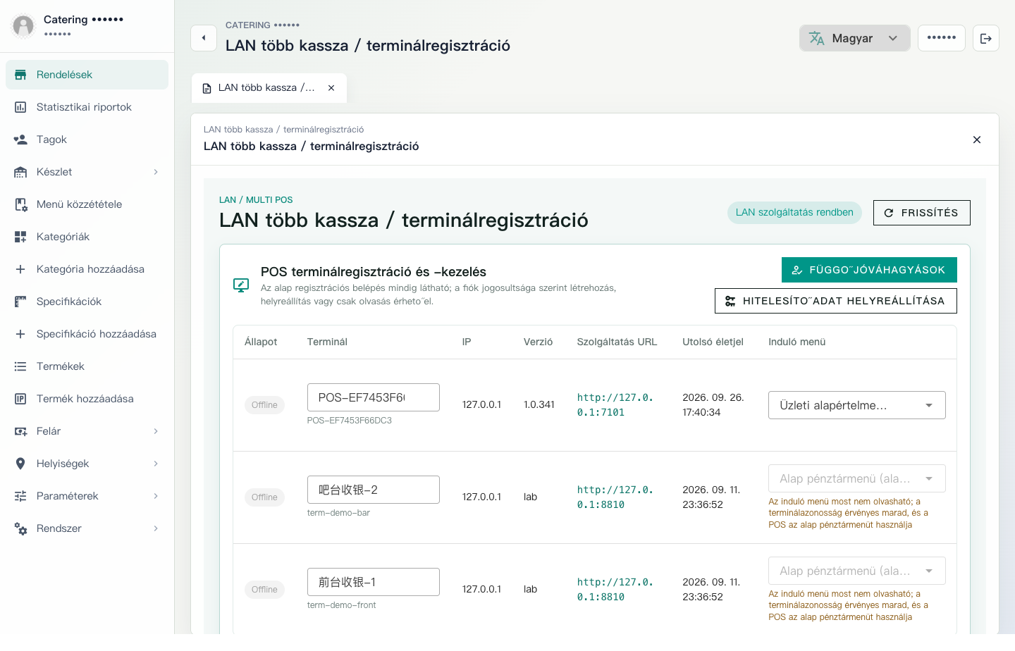Edit the 吧台收银-2 terminal name field

374,490
